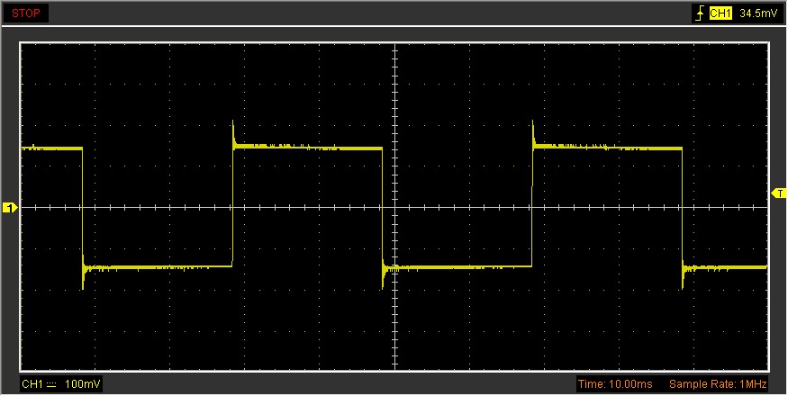Click the leftmost falling edge of the square wave
The width and height of the screenshot is (788, 396).
82,207
